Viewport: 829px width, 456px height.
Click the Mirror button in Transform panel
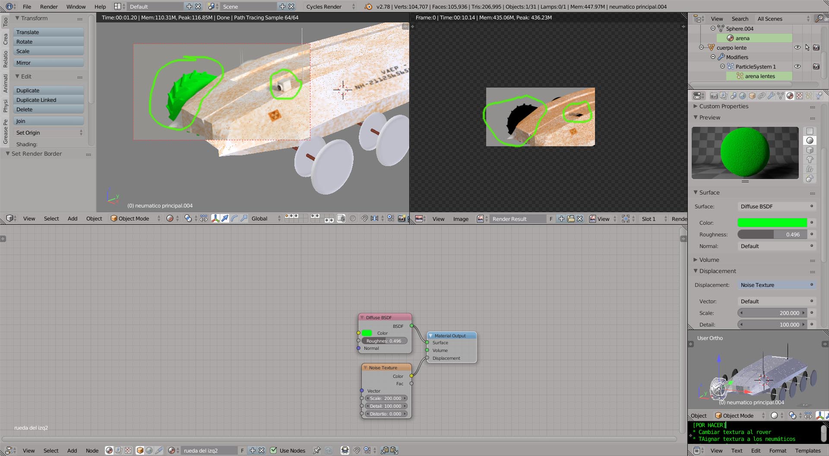(x=48, y=63)
